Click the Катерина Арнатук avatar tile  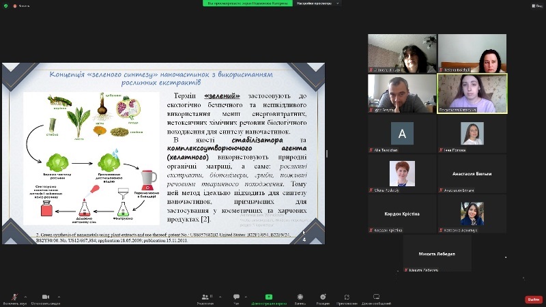(472, 214)
